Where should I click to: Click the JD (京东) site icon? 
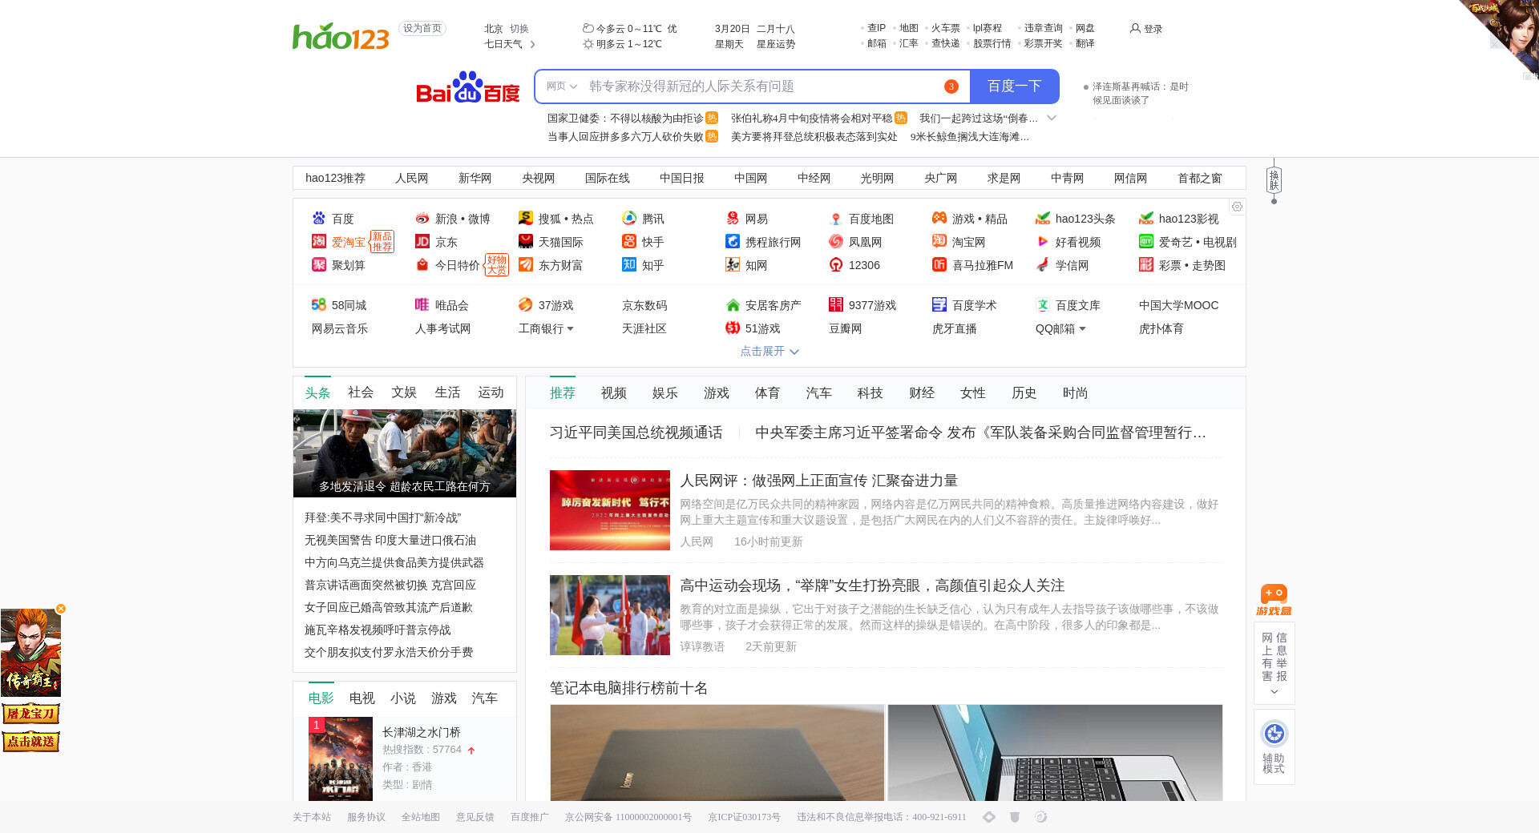tap(422, 242)
